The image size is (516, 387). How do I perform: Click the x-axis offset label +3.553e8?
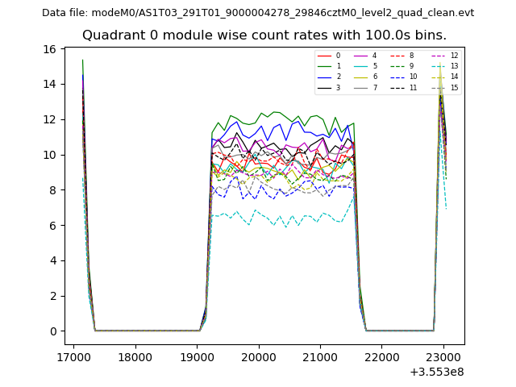coord(435,372)
